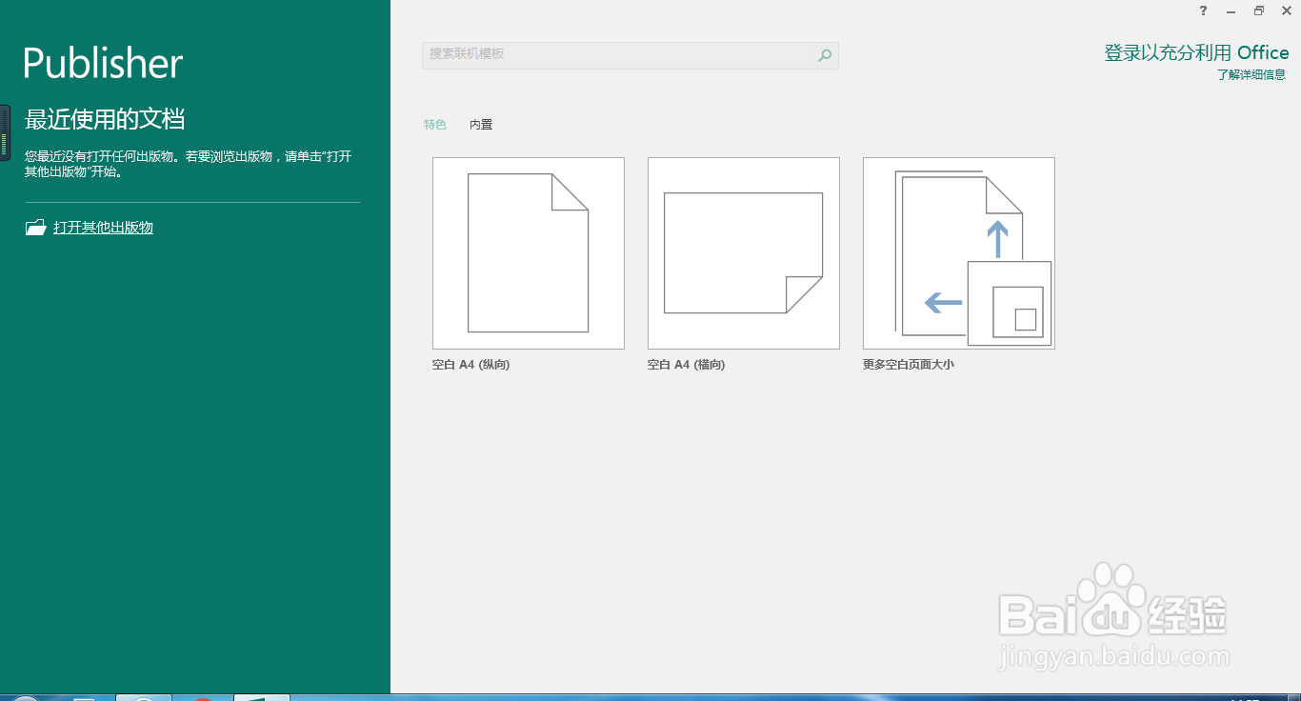Minimize the Publisher window
The width and height of the screenshot is (1301, 701).
tap(1231, 10)
